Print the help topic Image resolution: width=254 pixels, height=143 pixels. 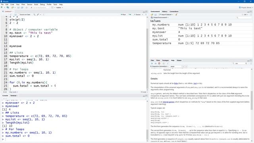(164, 64)
